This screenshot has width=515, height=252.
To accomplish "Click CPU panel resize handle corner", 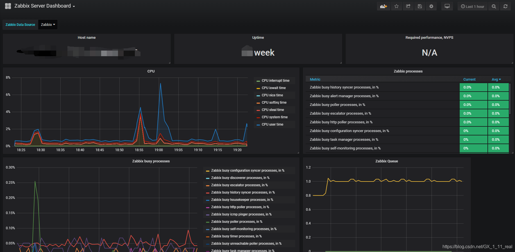I will (298, 153).
